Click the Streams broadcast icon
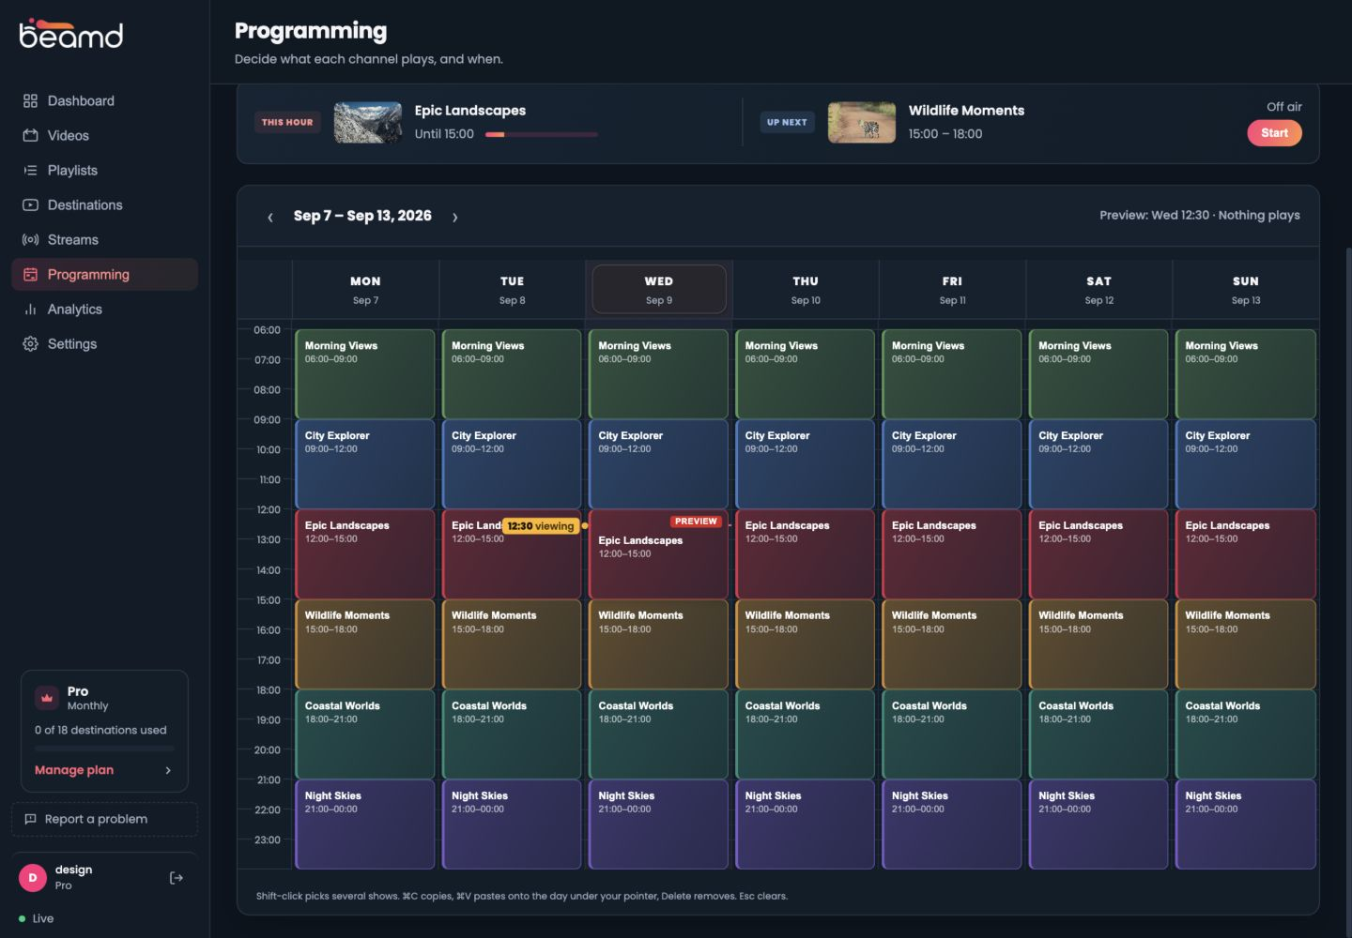This screenshot has height=938, width=1352. coord(30,239)
